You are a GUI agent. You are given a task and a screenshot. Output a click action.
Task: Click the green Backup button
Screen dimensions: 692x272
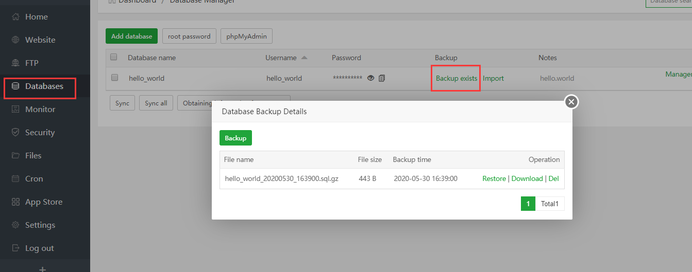click(235, 138)
